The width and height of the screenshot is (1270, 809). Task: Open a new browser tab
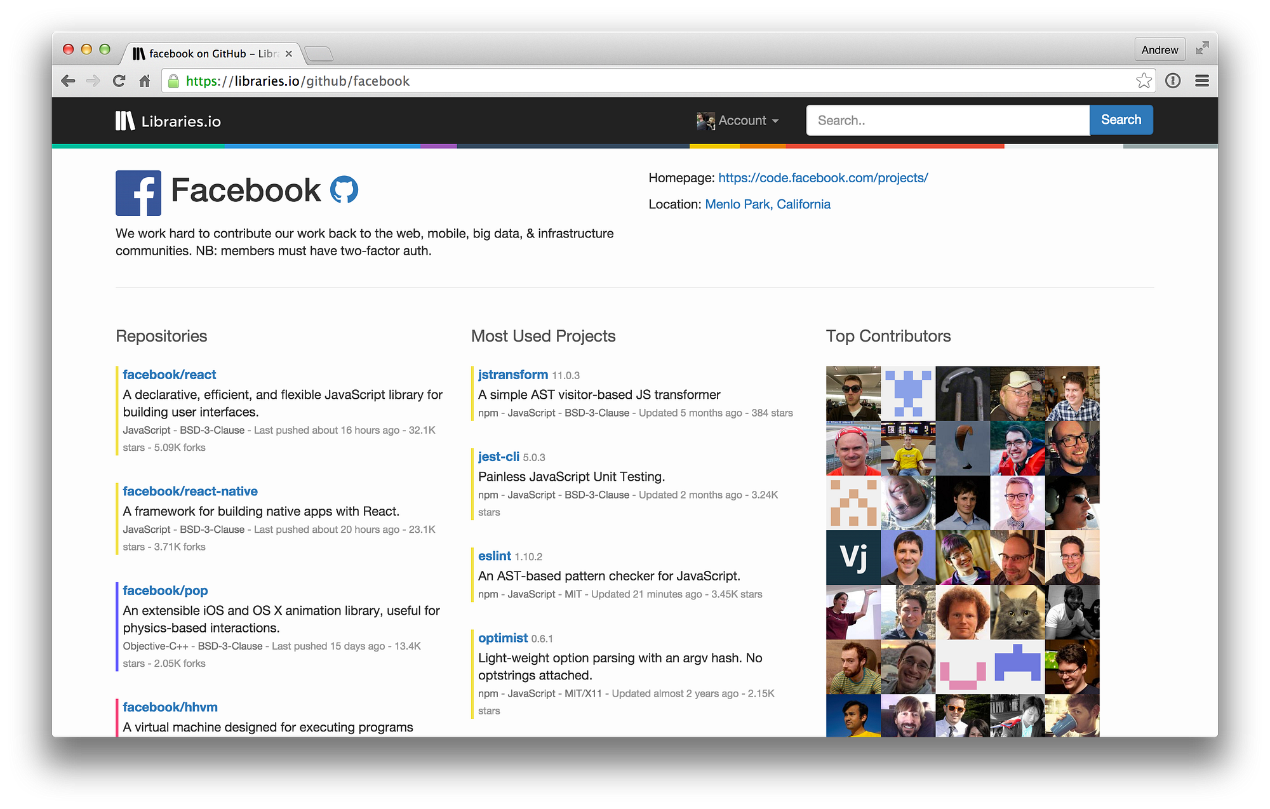(x=319, y=54)
